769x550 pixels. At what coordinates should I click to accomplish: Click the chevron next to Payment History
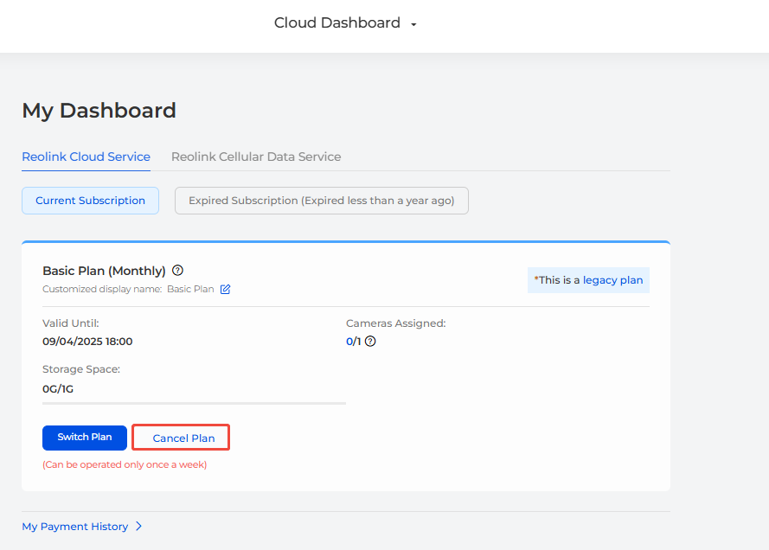tap(138, 526)
